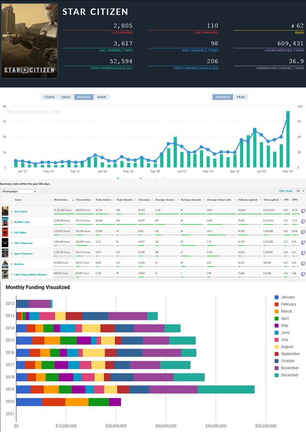Click the Space Engineers game thumbnail
This screenshot has width=306, height=432.
5,253
